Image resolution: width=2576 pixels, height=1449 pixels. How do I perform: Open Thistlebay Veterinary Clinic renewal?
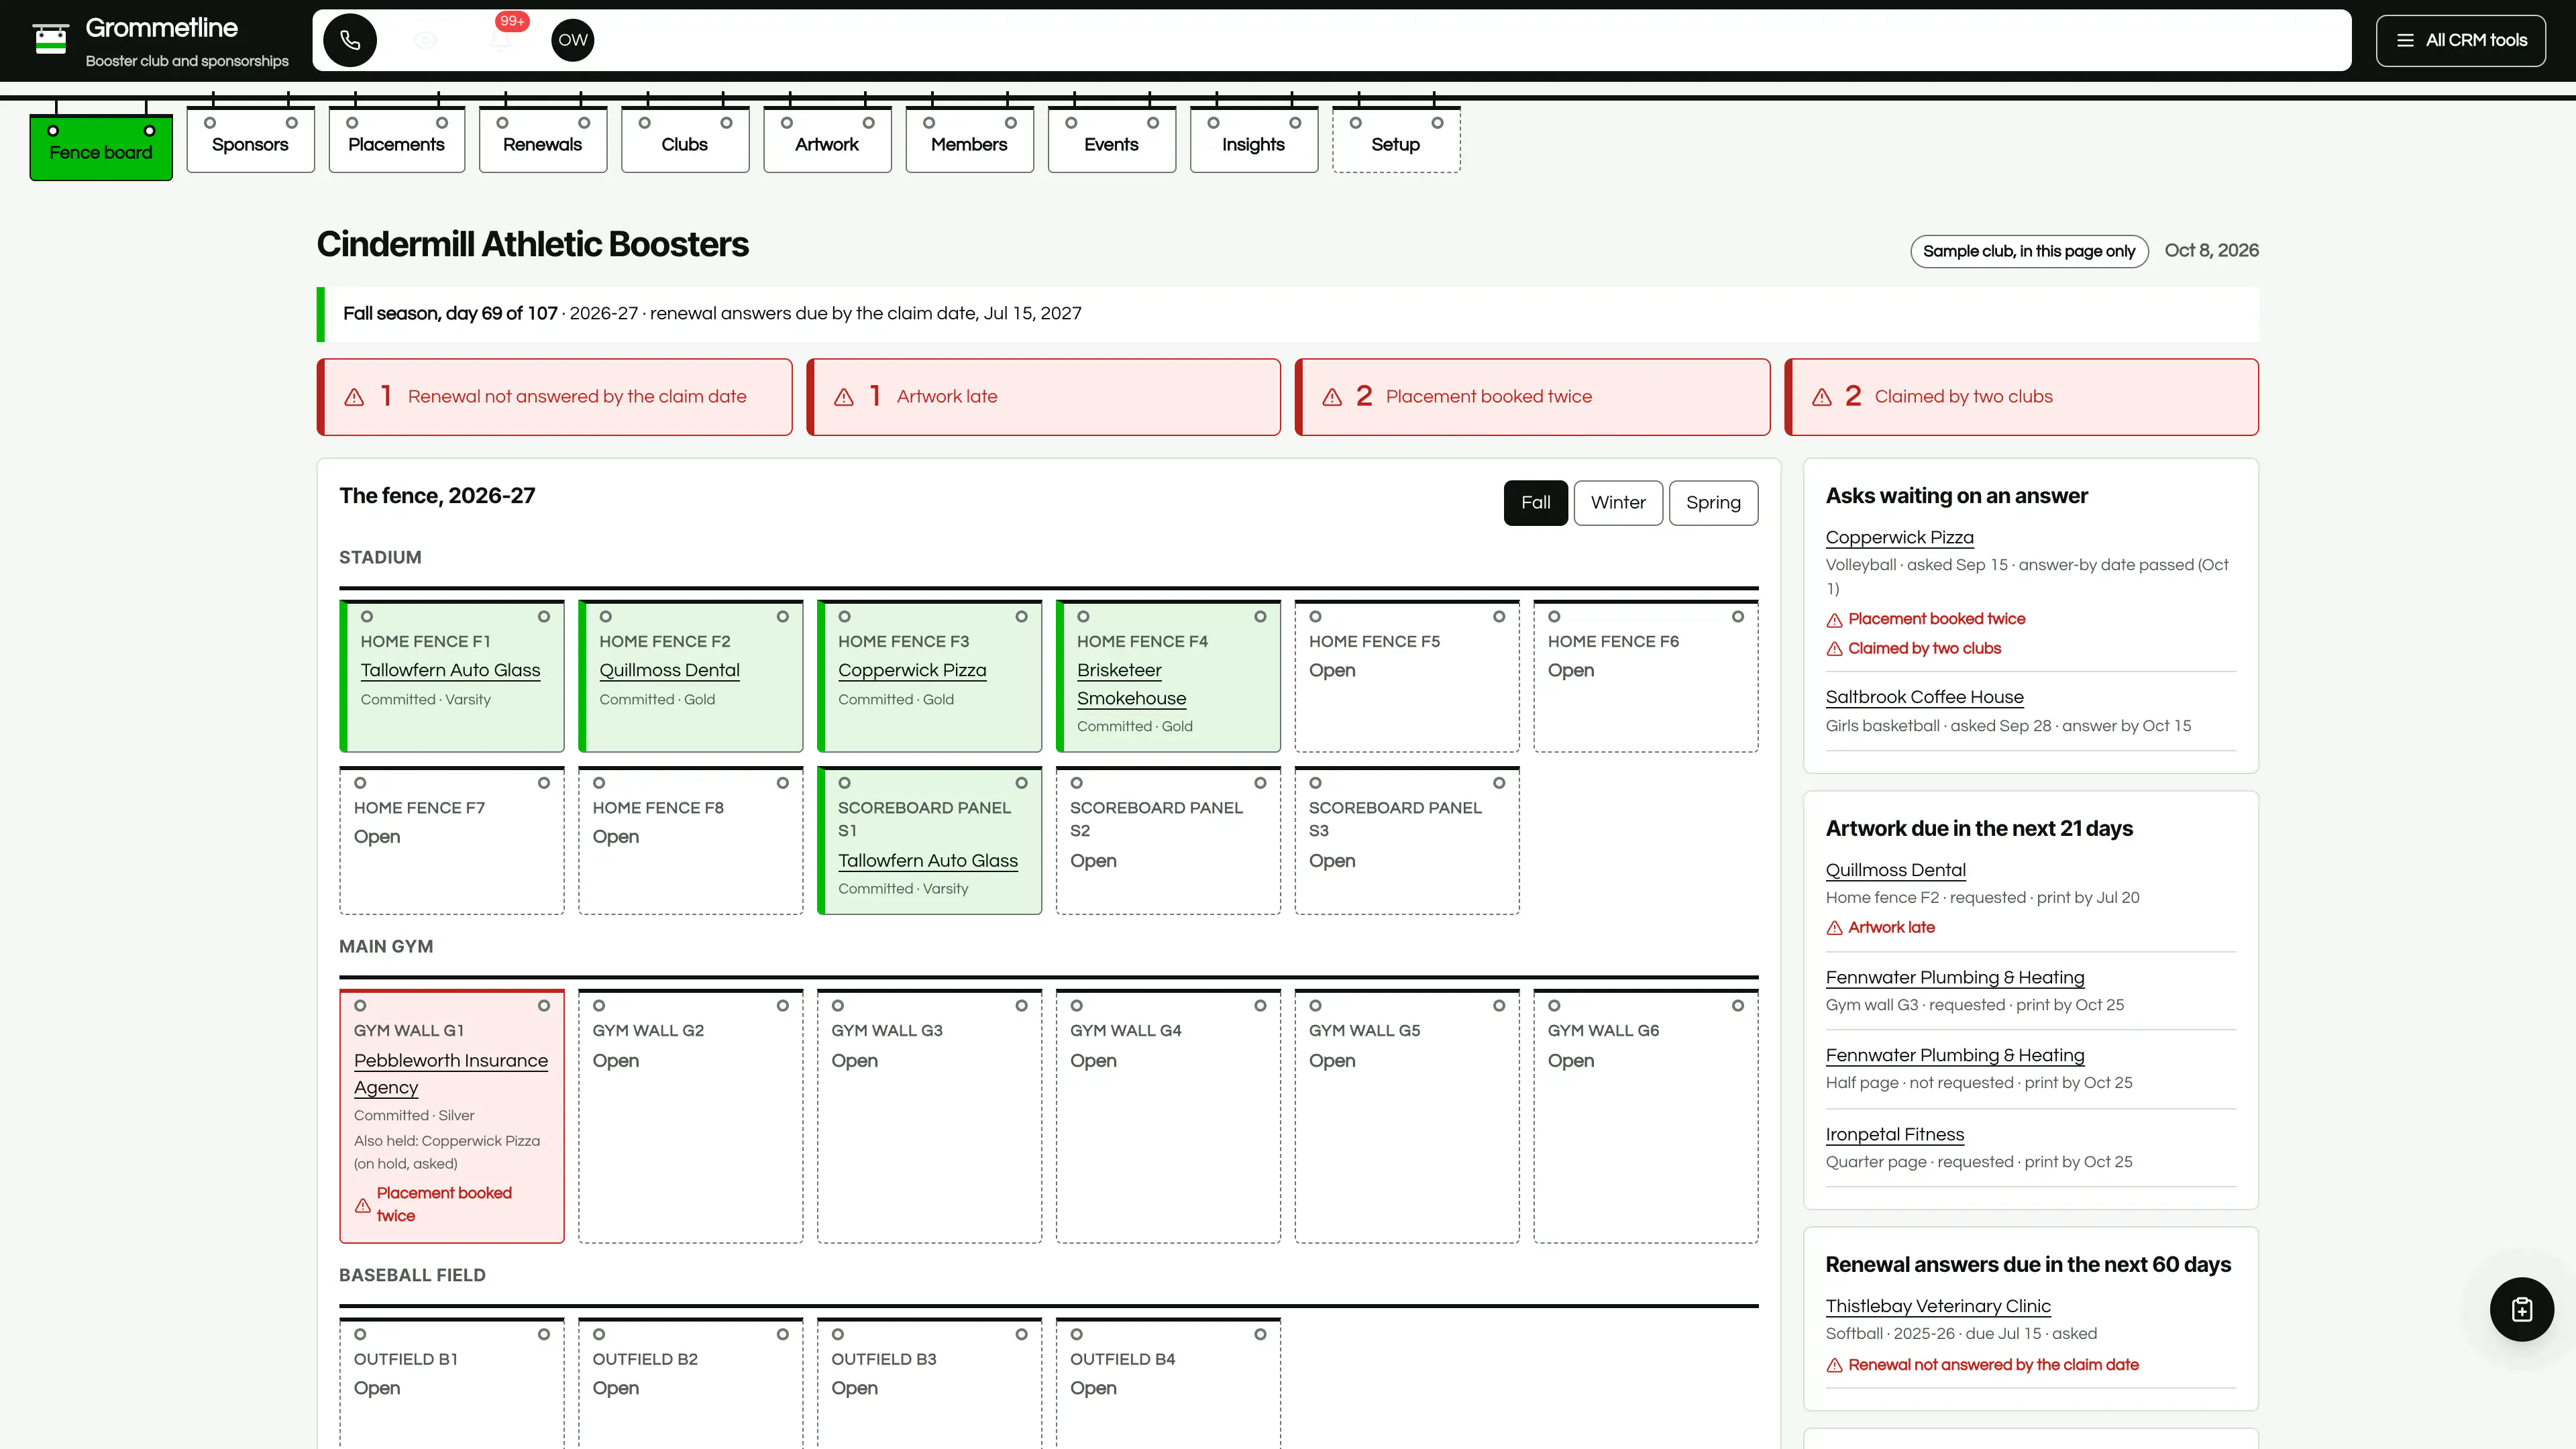[1937, 1306]
